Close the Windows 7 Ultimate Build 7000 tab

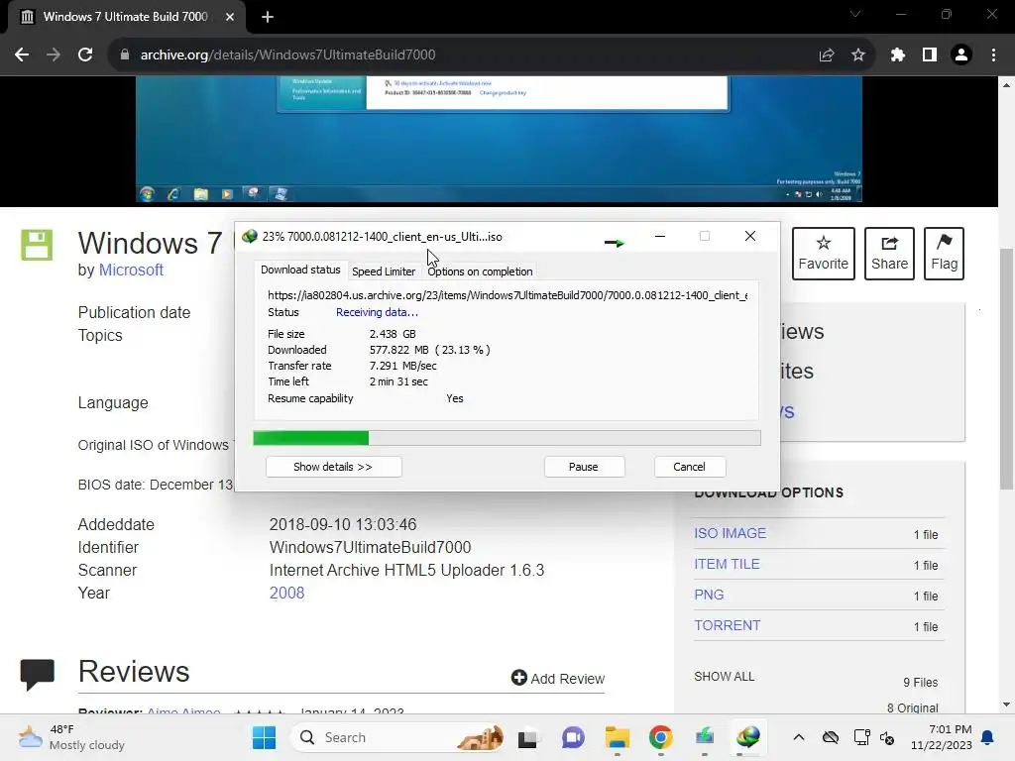(230, 17)
